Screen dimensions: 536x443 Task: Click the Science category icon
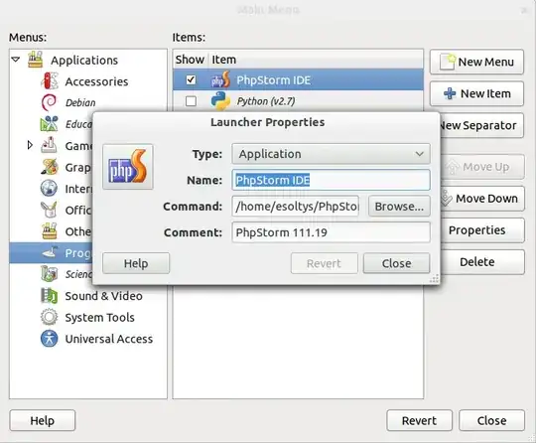pyautogui.click(x=49, y=274)
